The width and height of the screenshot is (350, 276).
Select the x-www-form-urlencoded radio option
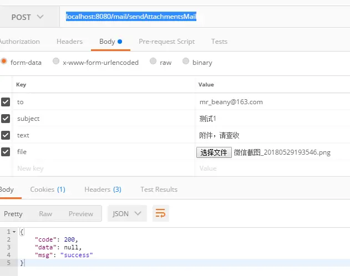click(x=56, y=61)
